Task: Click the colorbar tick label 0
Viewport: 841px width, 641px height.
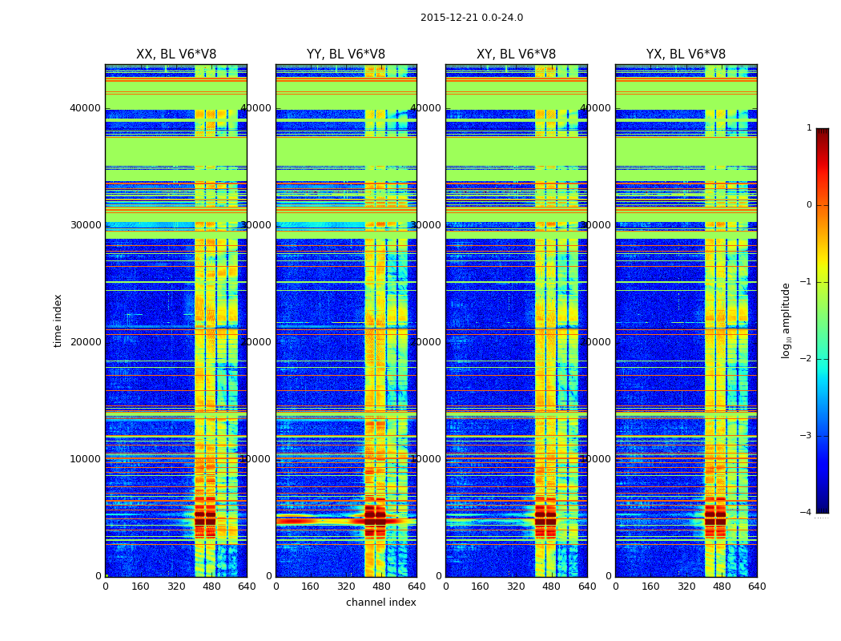Action: coord(809,205)
